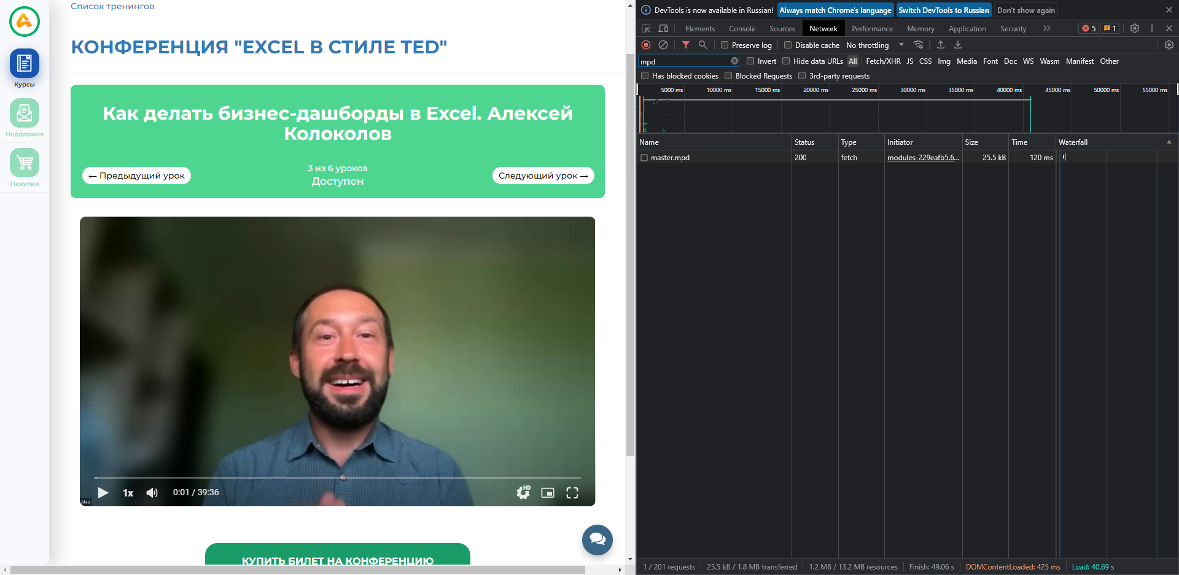Go to next lesson Следующий урок
1179x575 pixels.
coord(543,176)
